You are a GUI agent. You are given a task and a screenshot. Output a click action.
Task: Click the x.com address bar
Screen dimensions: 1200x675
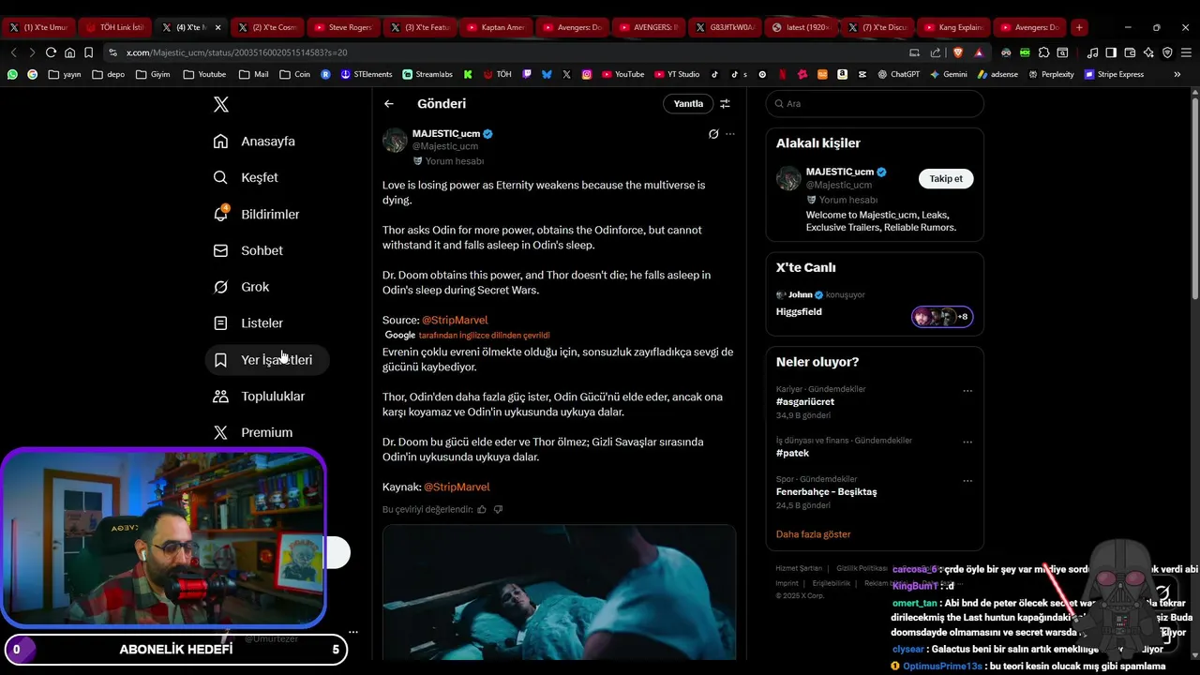[x=506, y=52]
